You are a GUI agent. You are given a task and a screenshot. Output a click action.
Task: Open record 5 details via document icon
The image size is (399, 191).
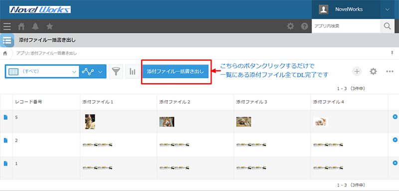click(x=6, y=117)
